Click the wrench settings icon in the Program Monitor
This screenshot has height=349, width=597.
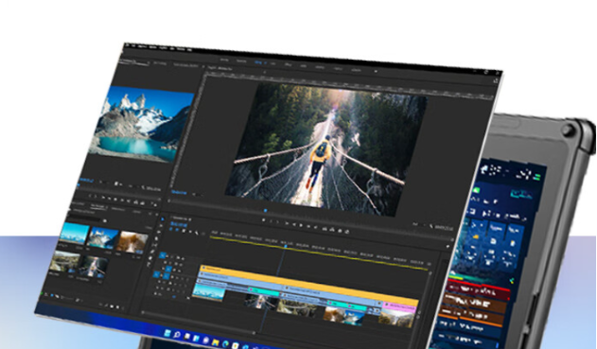pyautogui.click(x=431, y=227)
